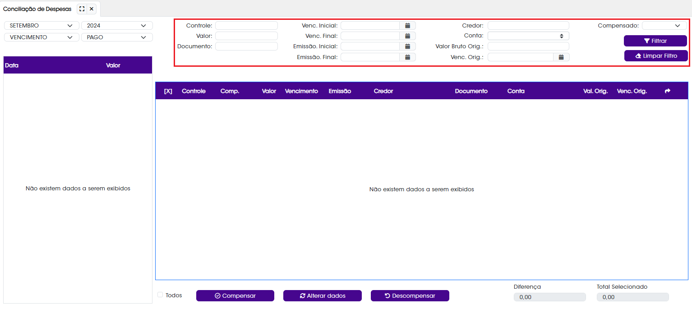Image resolution: width=692 pixels, height=309 pixels.
Task: Open calendar picker for Venc. Final
Action: (x=407, y=36)
